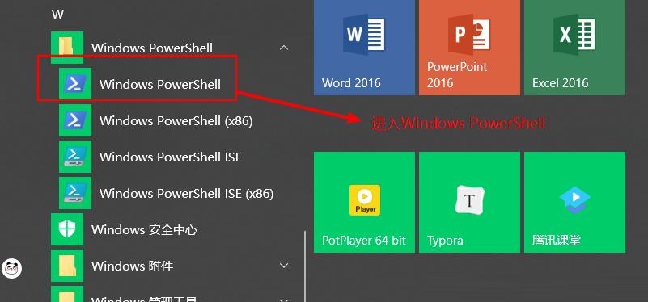This screenshot has width=648, height=302.
Task: Click the Windows PowerShell ISE icon
Action: pos(75,157)
